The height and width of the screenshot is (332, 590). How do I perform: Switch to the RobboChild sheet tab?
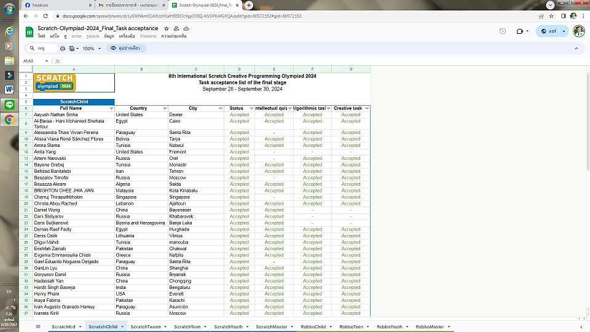click(x=313, y=326)
